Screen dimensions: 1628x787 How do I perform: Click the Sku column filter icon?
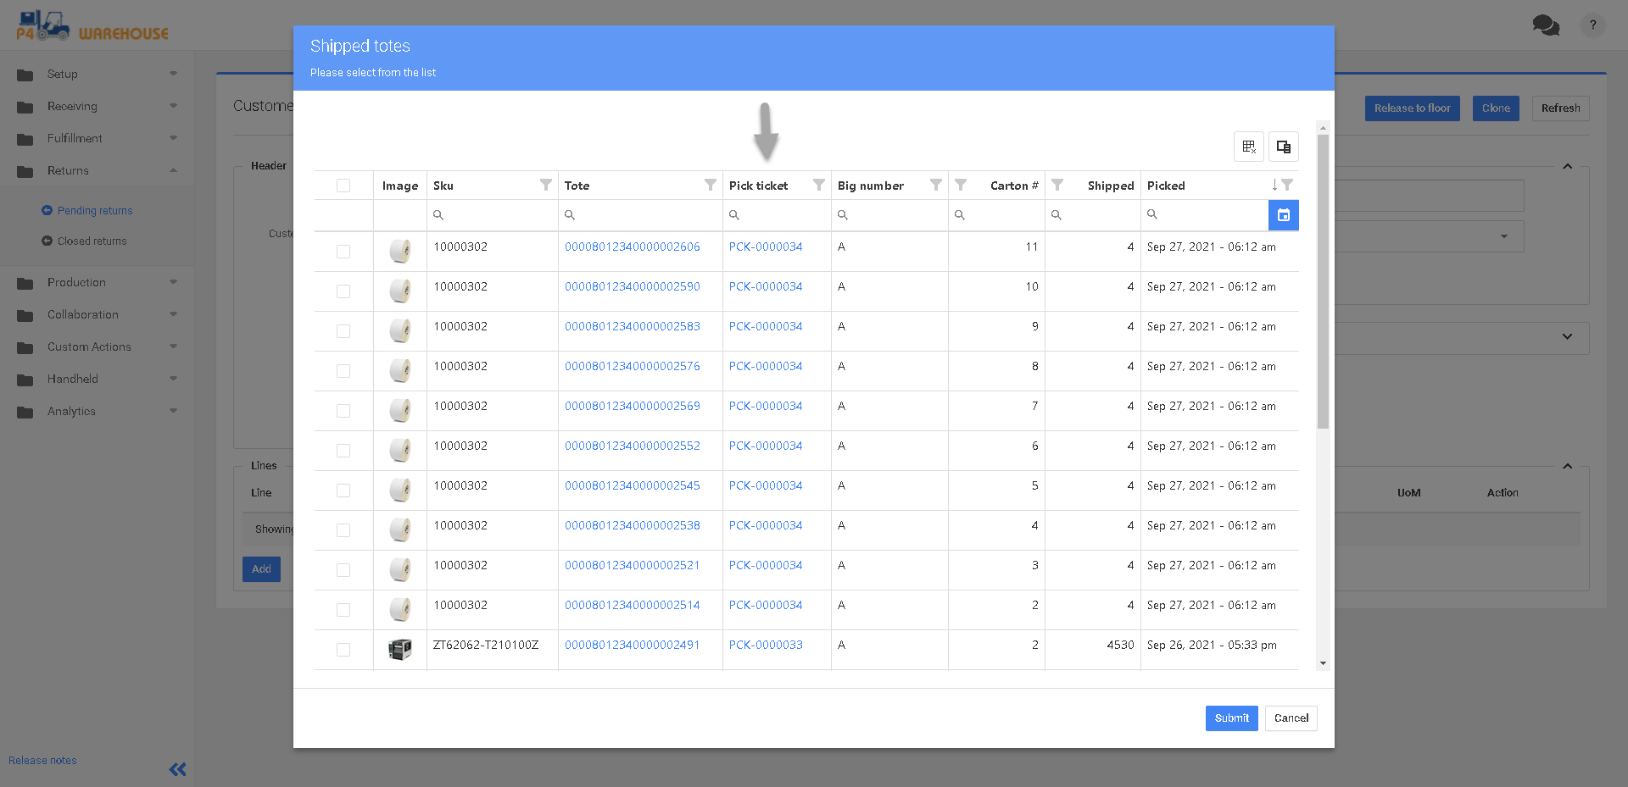pos(546,185)
